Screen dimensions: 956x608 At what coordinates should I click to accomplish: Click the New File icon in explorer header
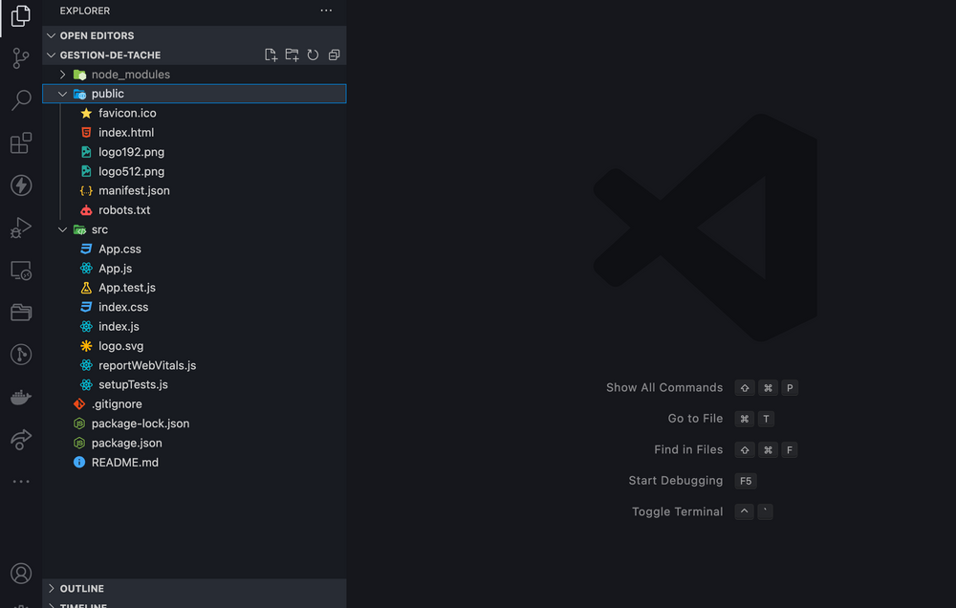click(272, 55)
